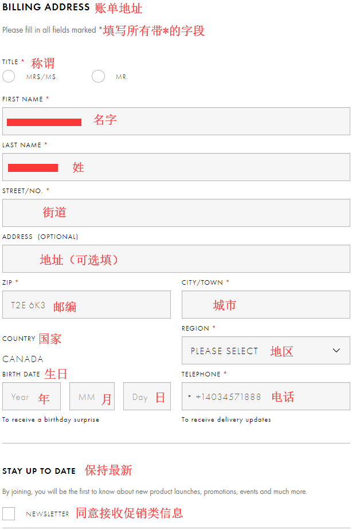The width and height of the screenshot is (352, 530).
Task: Click the birth date Year field
Action: [32, 396]
